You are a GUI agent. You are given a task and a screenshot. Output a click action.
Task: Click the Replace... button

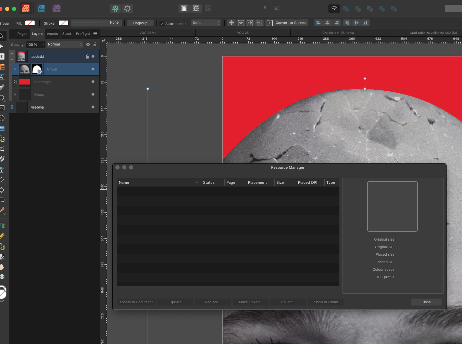(x=213, y=302)
